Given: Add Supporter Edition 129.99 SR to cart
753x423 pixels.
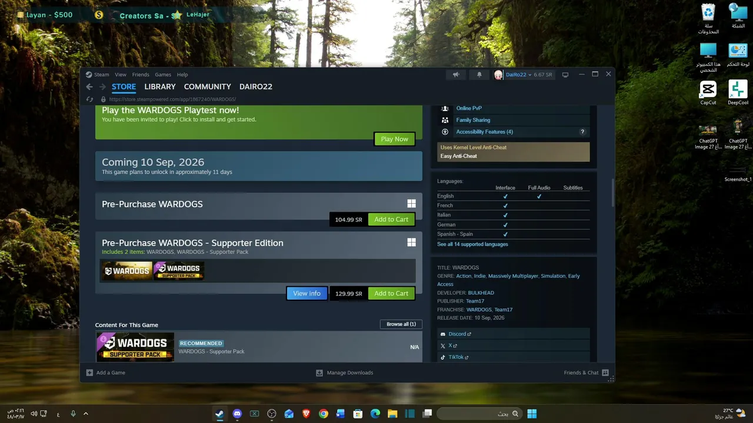Looking at the screenshot, I should click(x=391, y=293).
